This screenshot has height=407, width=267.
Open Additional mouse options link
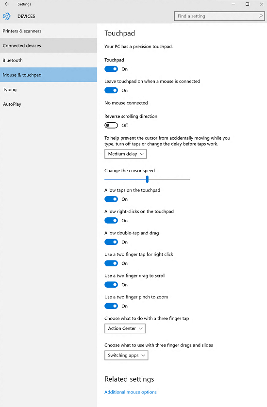131,392
